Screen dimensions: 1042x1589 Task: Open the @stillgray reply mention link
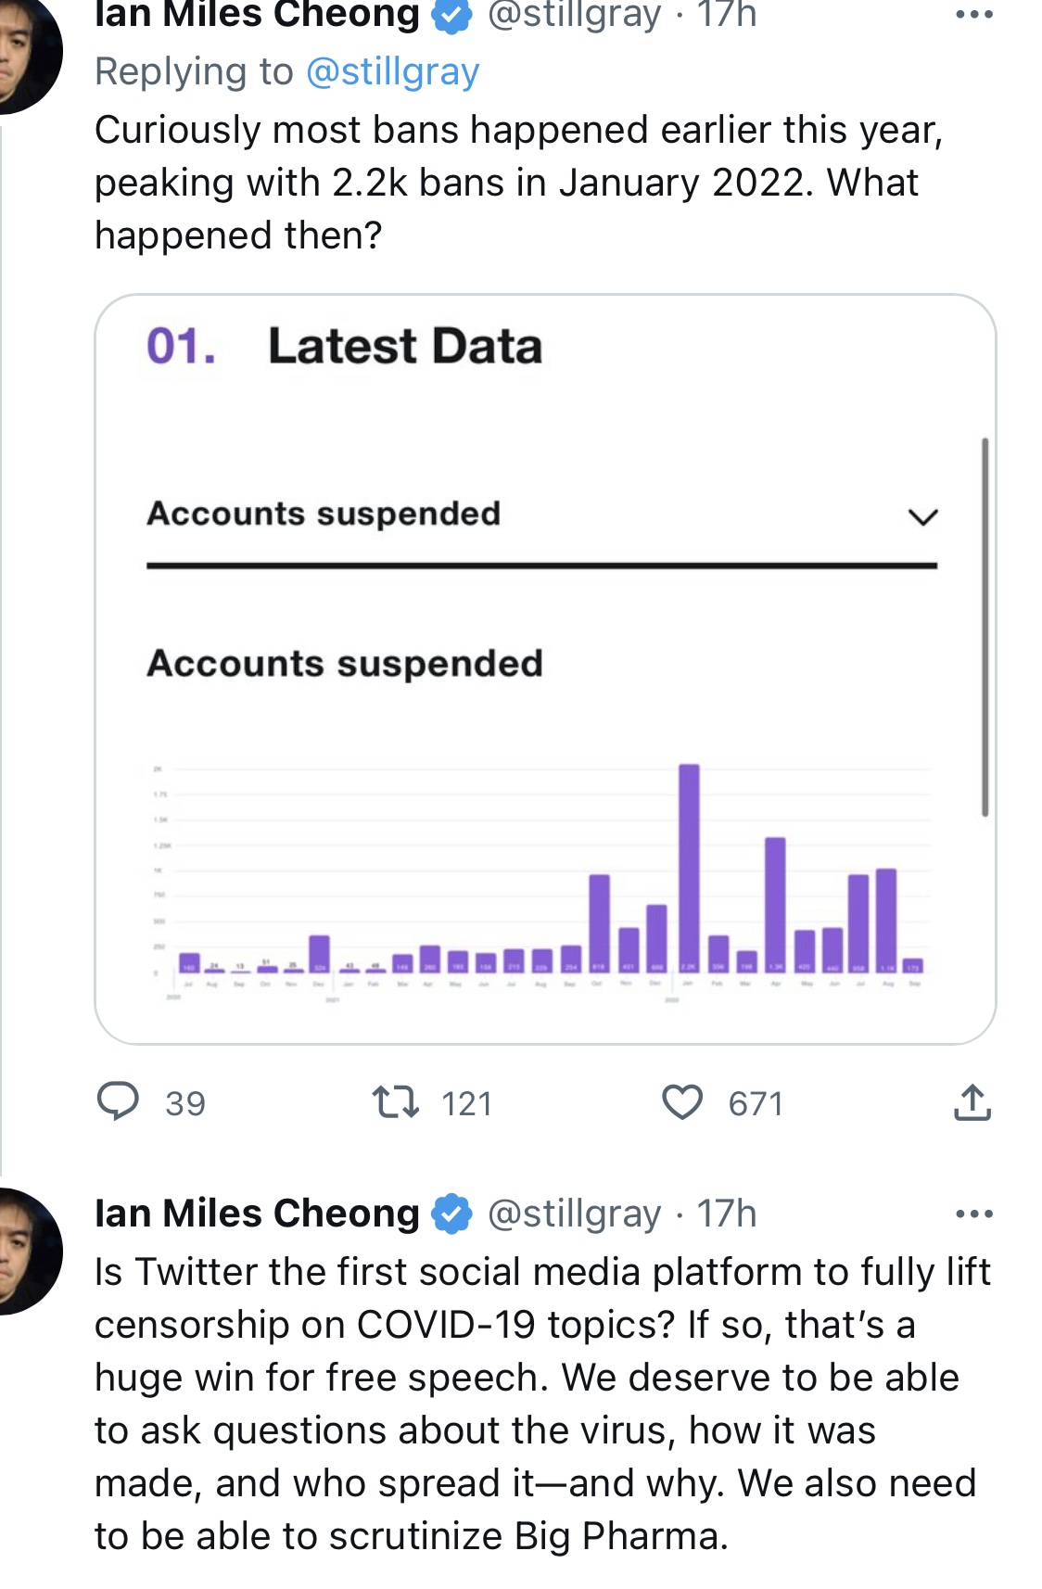tap(393, 71)
